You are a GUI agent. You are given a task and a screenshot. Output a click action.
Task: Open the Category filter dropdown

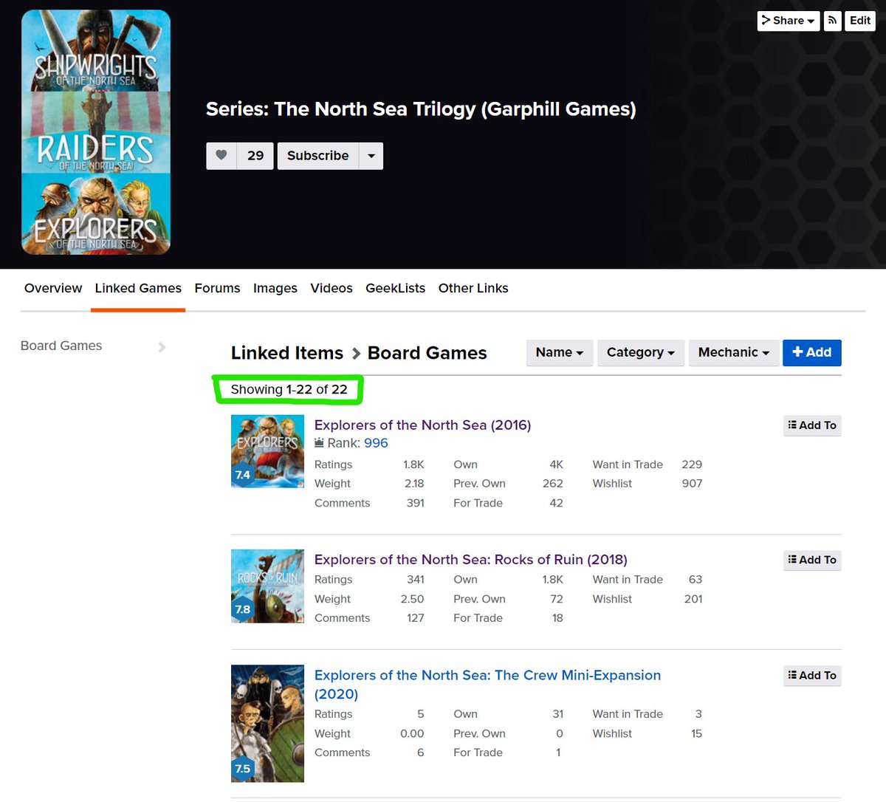(x=640, y=353)
